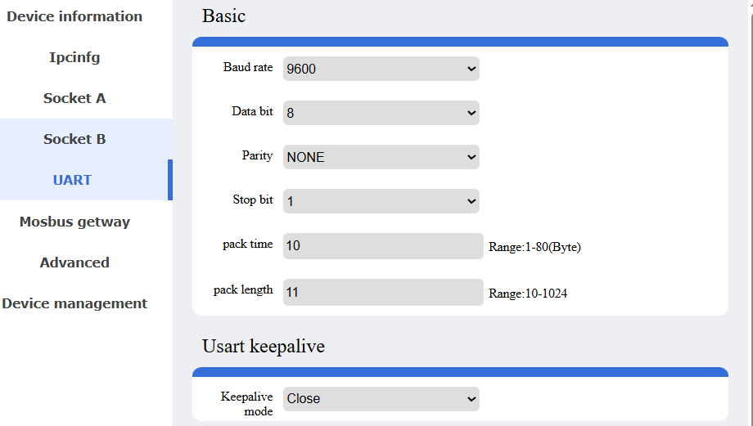This screenshot has width=753, height=426.
Task: Switch to the Socket B section
Action: coord(74,139)
